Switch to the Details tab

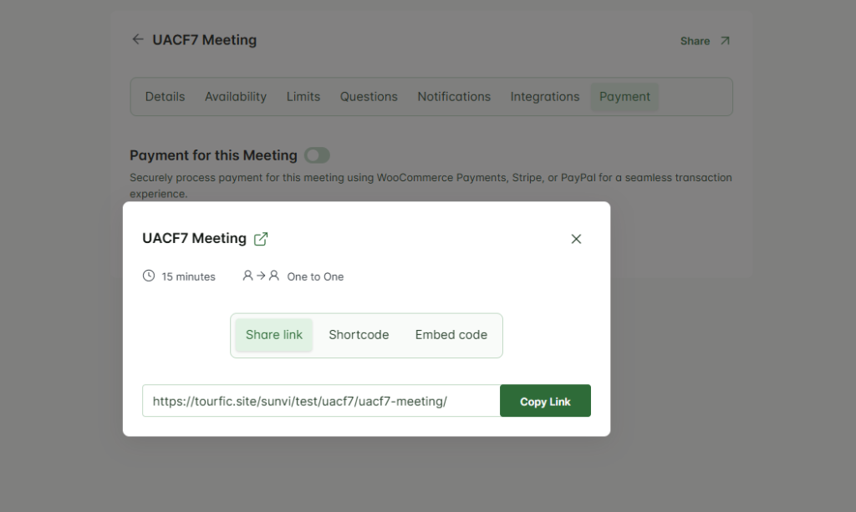165,97
